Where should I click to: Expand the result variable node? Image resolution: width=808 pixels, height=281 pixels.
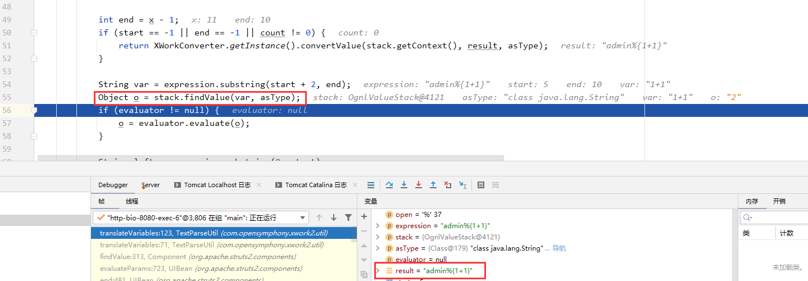tap(378, 271)
